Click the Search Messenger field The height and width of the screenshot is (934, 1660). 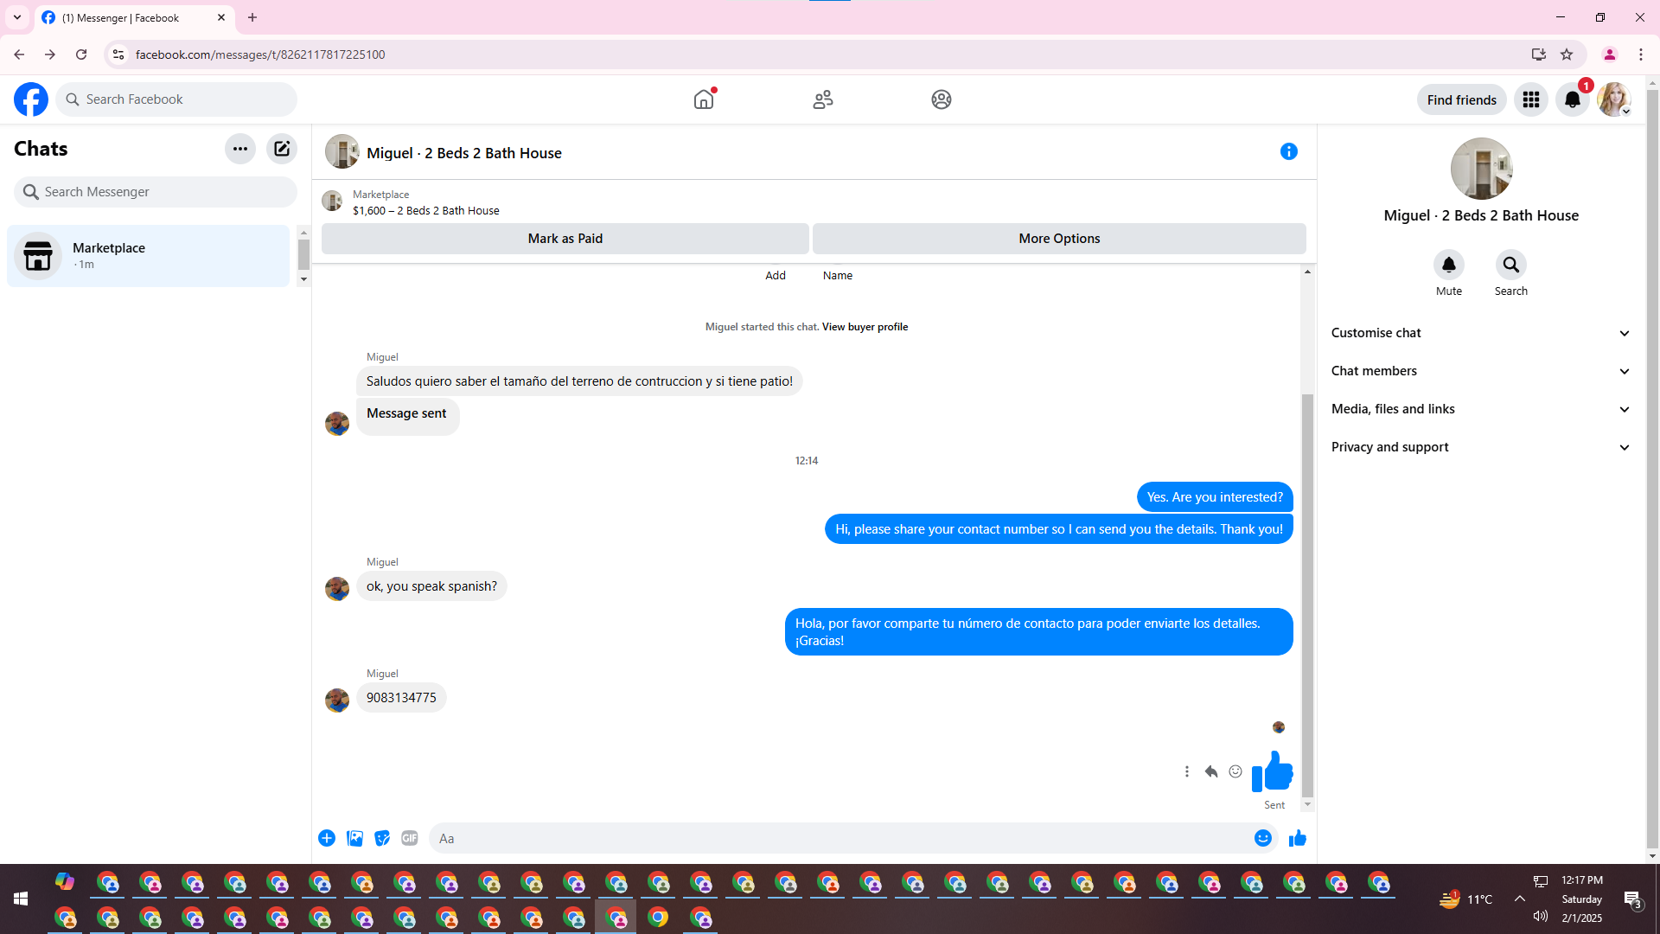click(156, 192)
